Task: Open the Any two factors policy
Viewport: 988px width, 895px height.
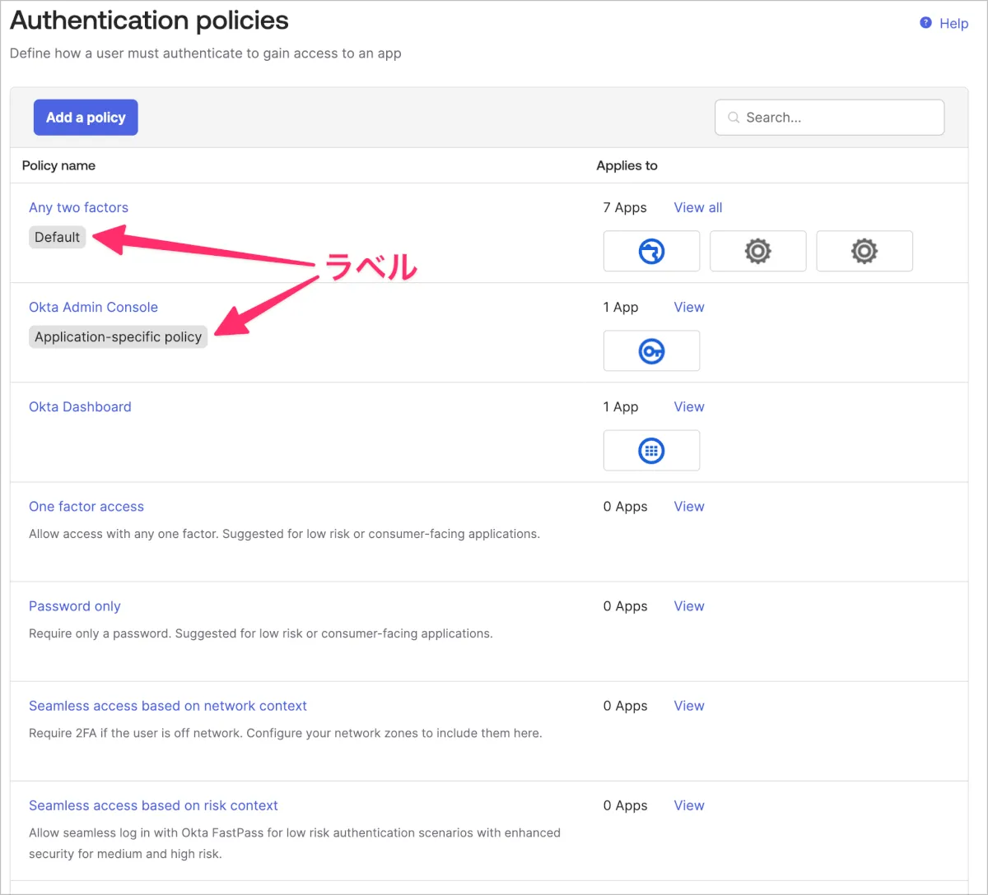Action: 78,207
